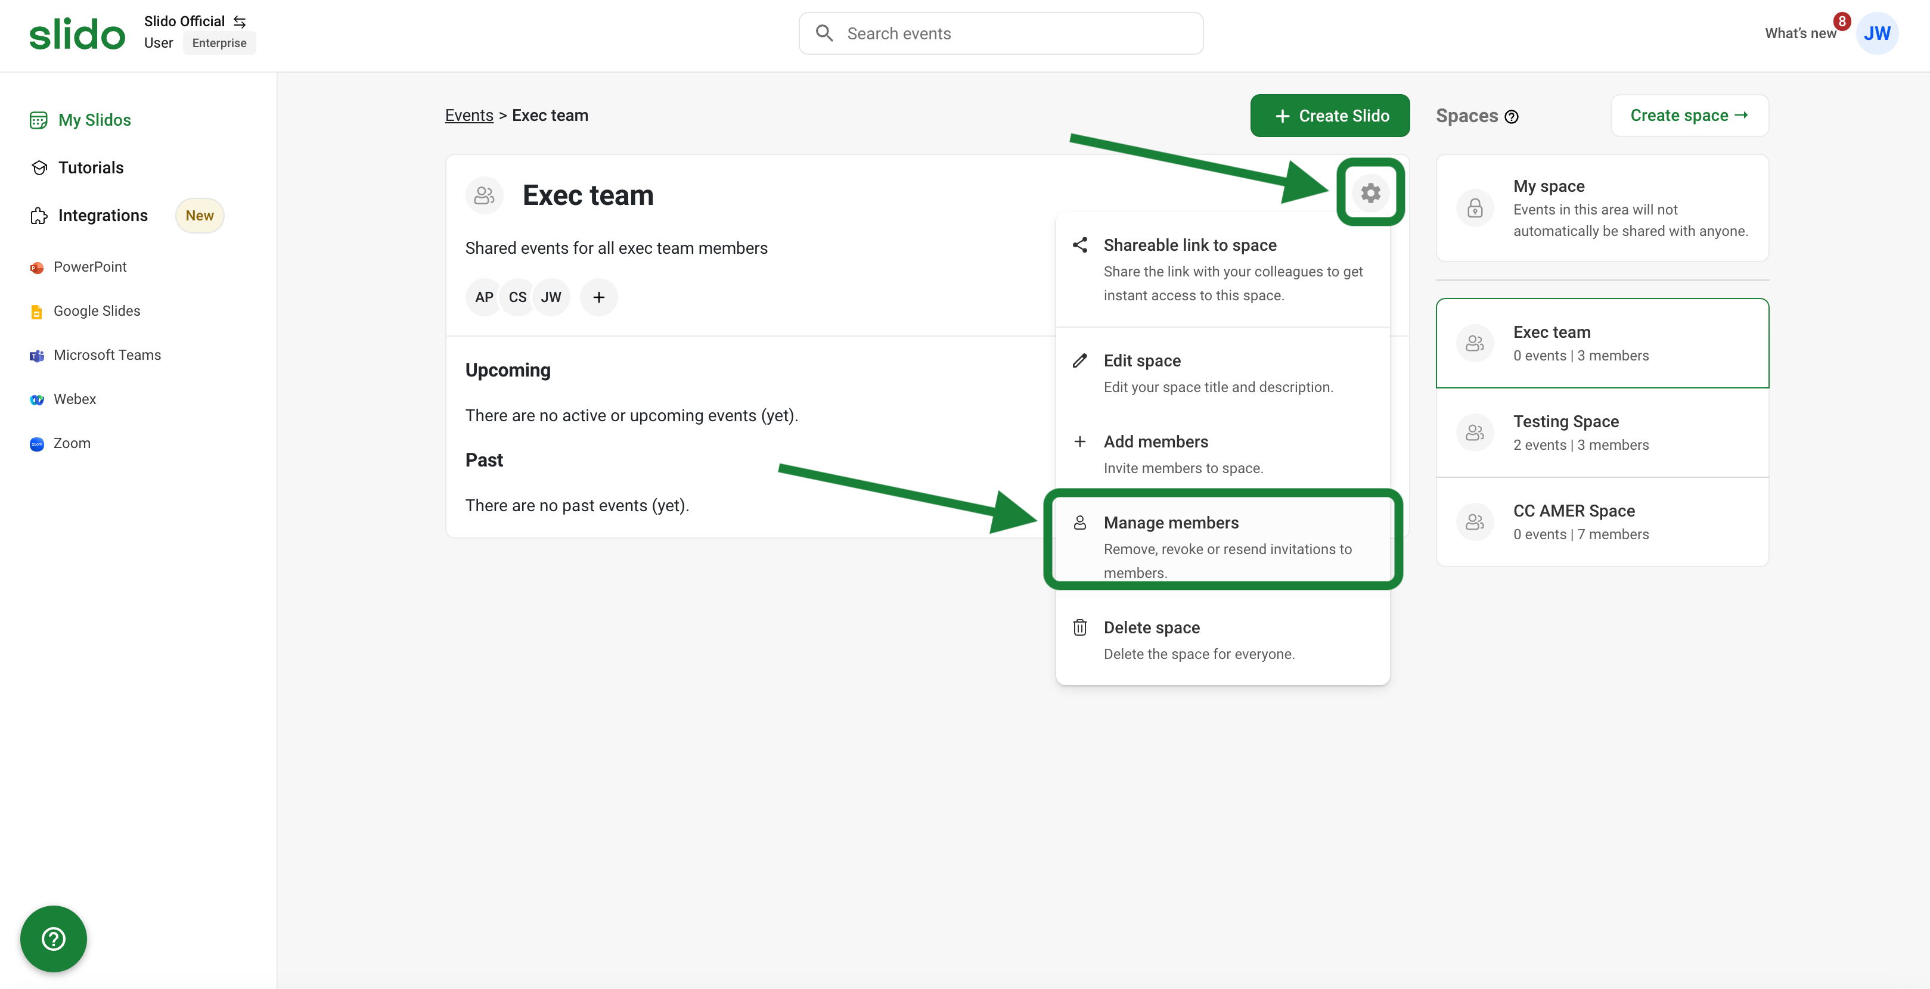The height and width of the screenshot is (989, 1930).
Task: Click the Slido logo
Action: (x=77, y=35)
